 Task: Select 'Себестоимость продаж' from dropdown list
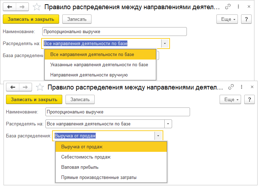coord(86,157)
